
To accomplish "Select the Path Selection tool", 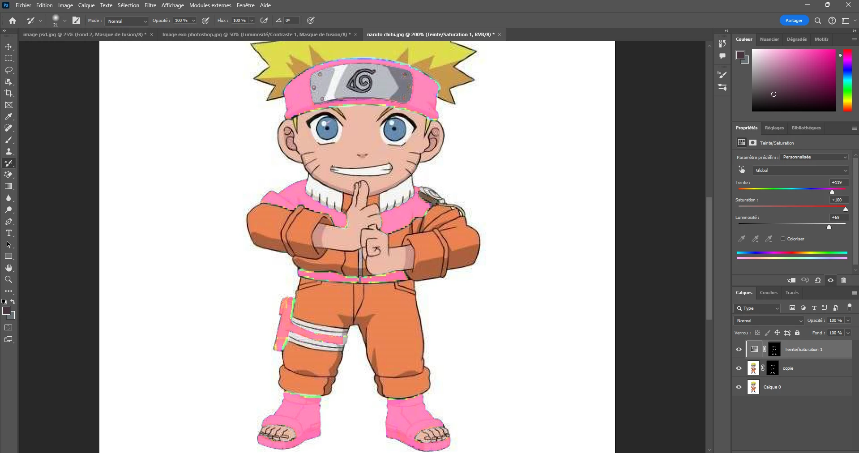I will [x=9, y=245].
